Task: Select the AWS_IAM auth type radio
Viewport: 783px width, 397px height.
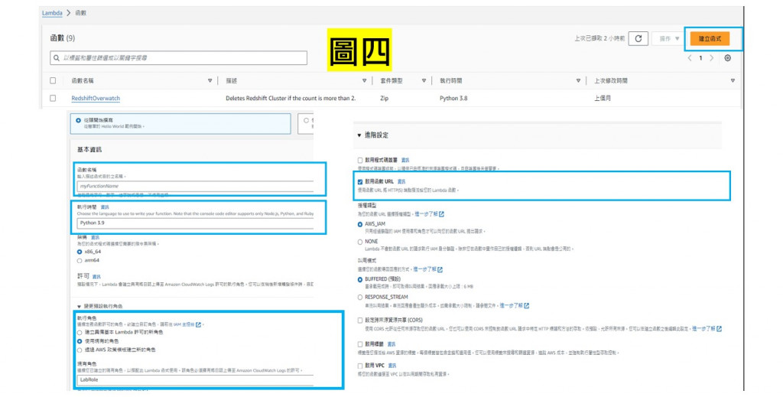Action: pyautogui.click(x=360, y=225)
